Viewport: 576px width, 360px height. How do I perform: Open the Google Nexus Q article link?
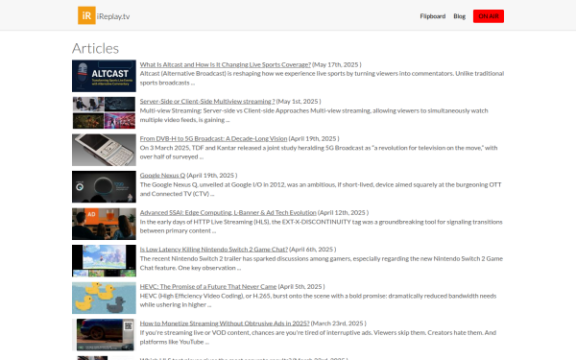click(162, 176)
